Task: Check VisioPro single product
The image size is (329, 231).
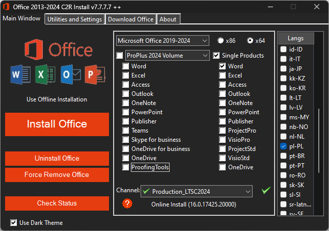Action: click(x=222, y=140)
